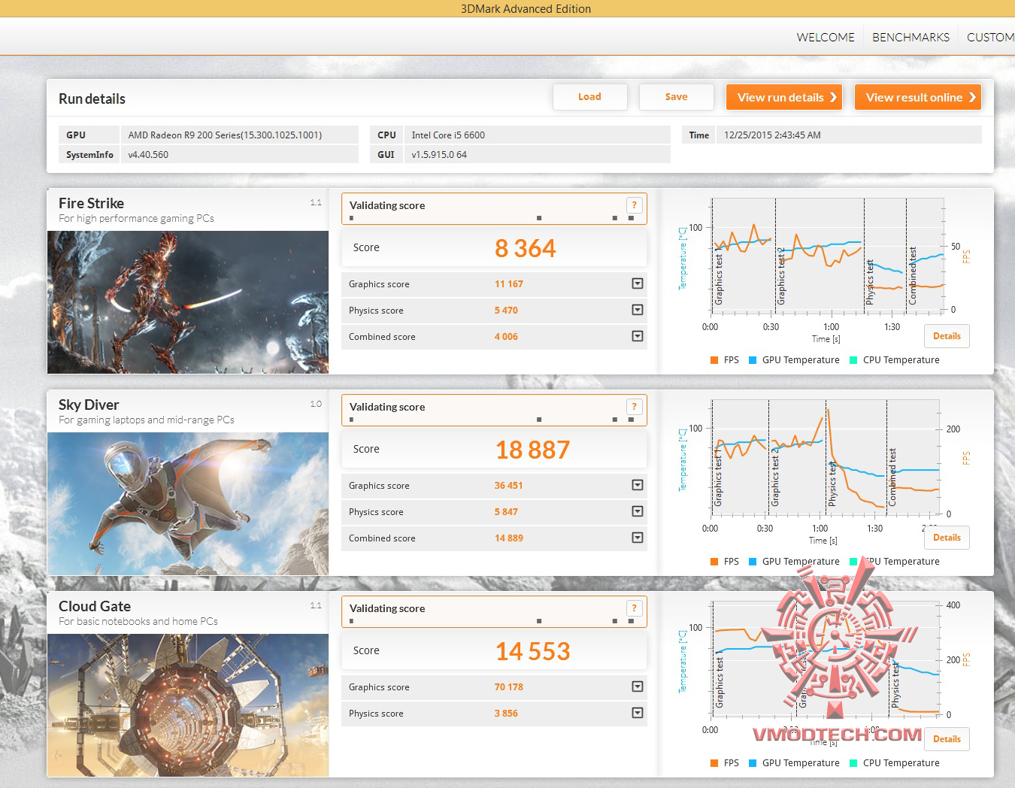The height and width of the screenshot is (788, 1015).
Task: Click CPU Temperature swatch in Fire Strike chart
Action: pyautogui.click(x=853, y=360)
